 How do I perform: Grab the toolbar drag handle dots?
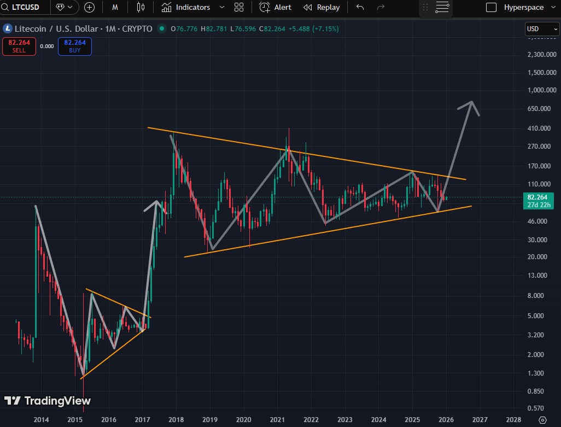pyautogui.click(x=425, y=7)
